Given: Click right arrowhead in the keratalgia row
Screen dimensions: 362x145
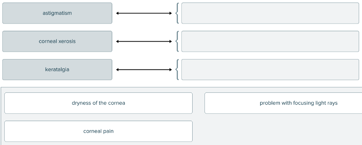Looking at the screenshot, I should point(170,70).
